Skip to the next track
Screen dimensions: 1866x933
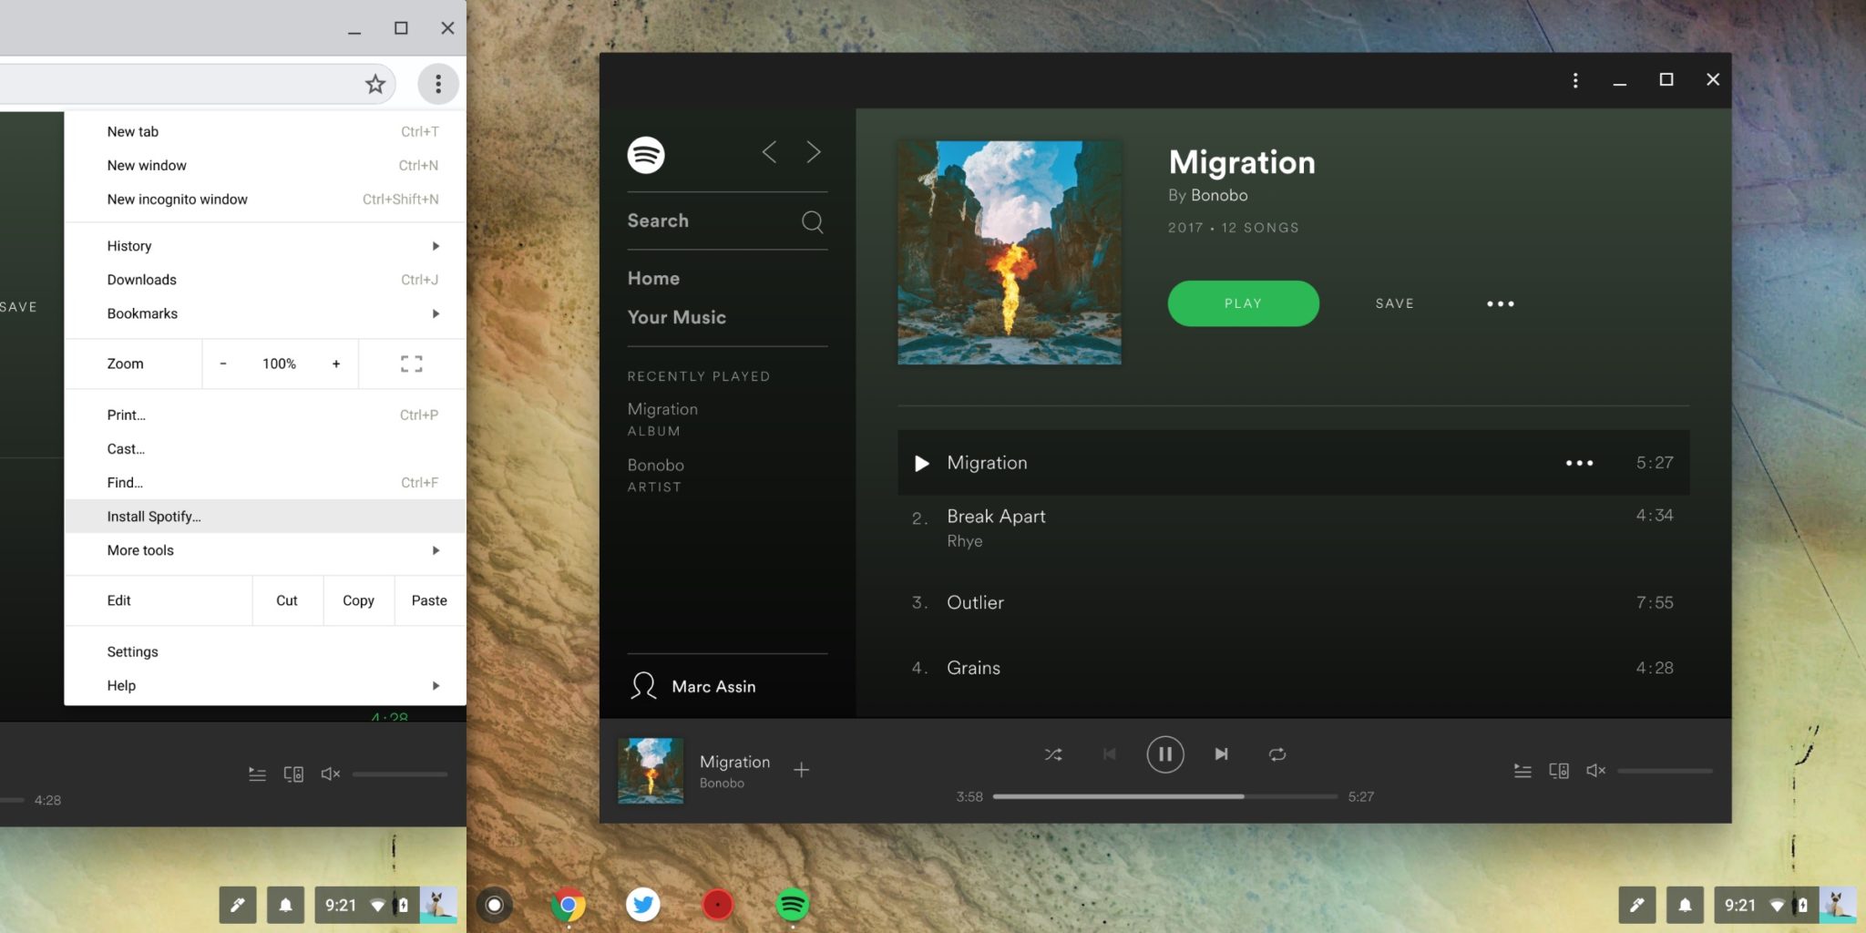1222,754
